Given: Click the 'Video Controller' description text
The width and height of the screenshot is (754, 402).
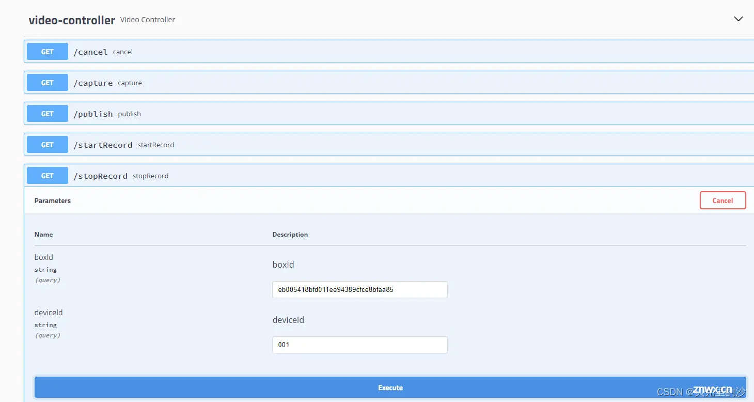Looking at the screenshot, I should pyautogui.click(x=148, y=20).
